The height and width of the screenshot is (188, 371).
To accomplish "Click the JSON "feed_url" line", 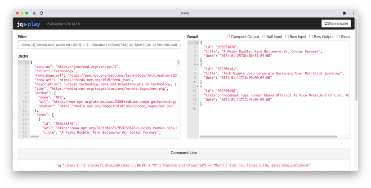I will (x=84, y=80).
